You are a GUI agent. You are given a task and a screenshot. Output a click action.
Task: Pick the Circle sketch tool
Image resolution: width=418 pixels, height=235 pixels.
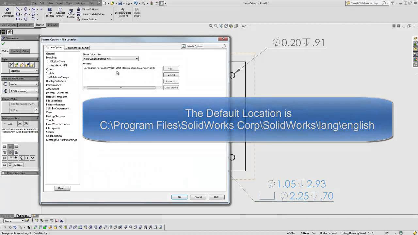tap(25, 9)
